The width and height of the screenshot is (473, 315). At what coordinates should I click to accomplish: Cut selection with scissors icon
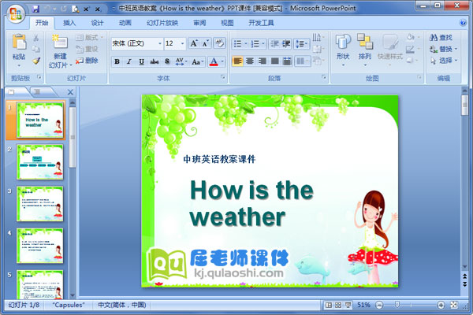pos(36,38)
